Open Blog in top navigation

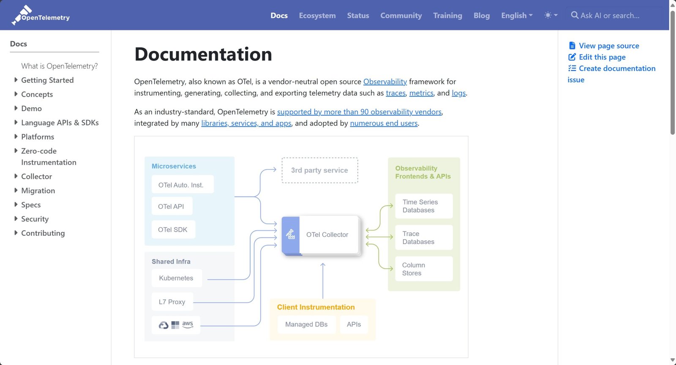482,15
